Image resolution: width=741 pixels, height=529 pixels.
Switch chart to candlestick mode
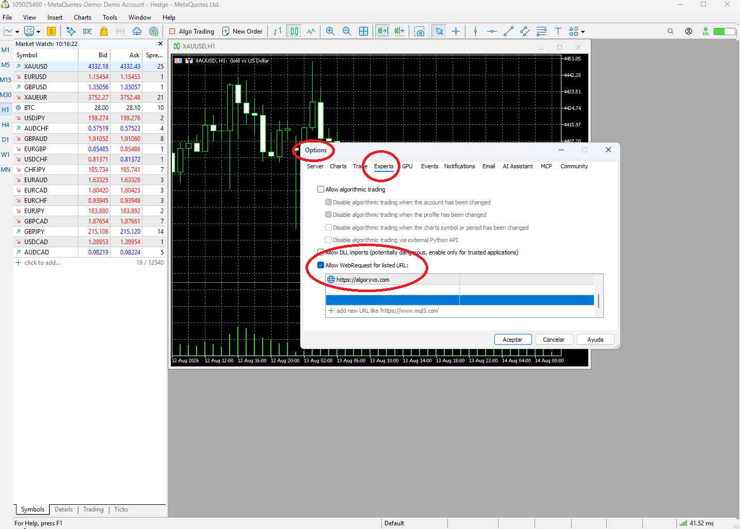pyautogui.click(x=294, y=31)
